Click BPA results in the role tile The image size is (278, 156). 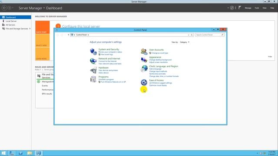tap(47, 94)
